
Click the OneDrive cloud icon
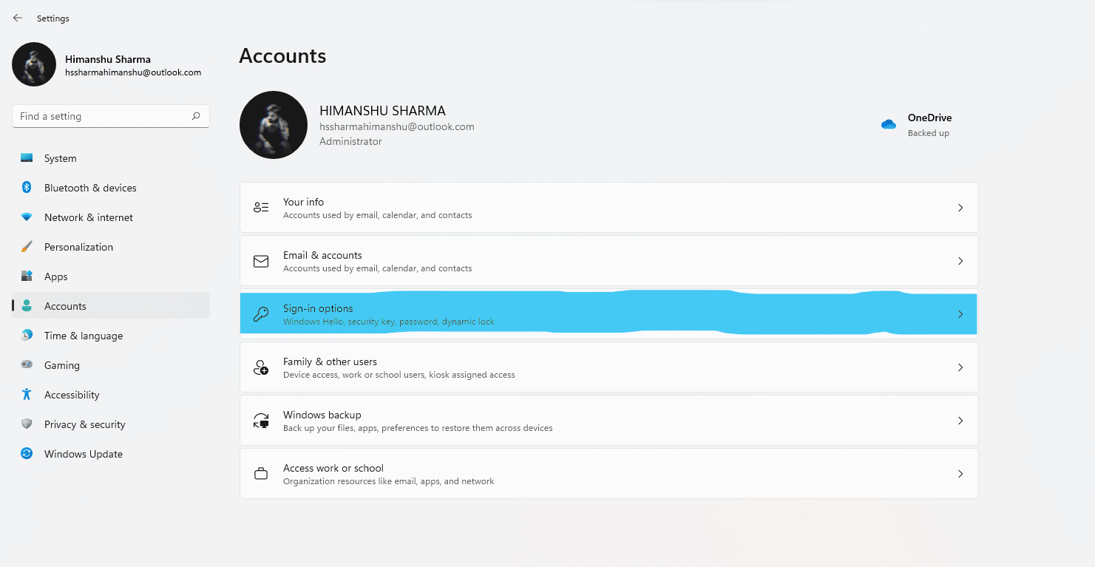(888, 123)
